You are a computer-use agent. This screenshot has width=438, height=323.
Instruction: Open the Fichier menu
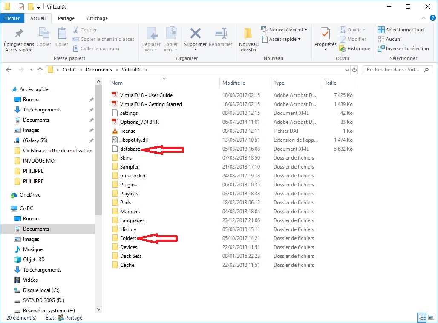(13, 18)
